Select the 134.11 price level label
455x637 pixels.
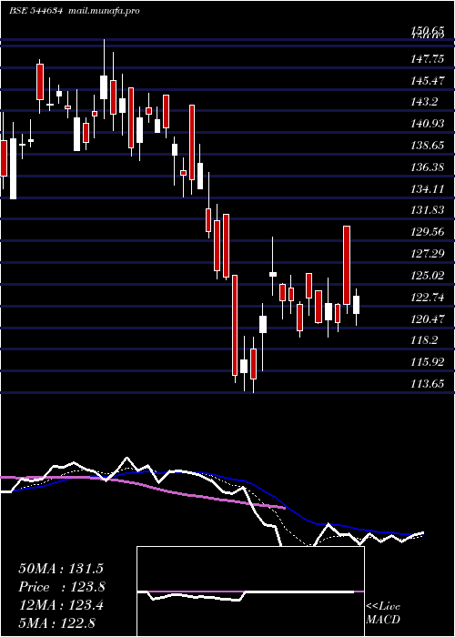point(428,189)
